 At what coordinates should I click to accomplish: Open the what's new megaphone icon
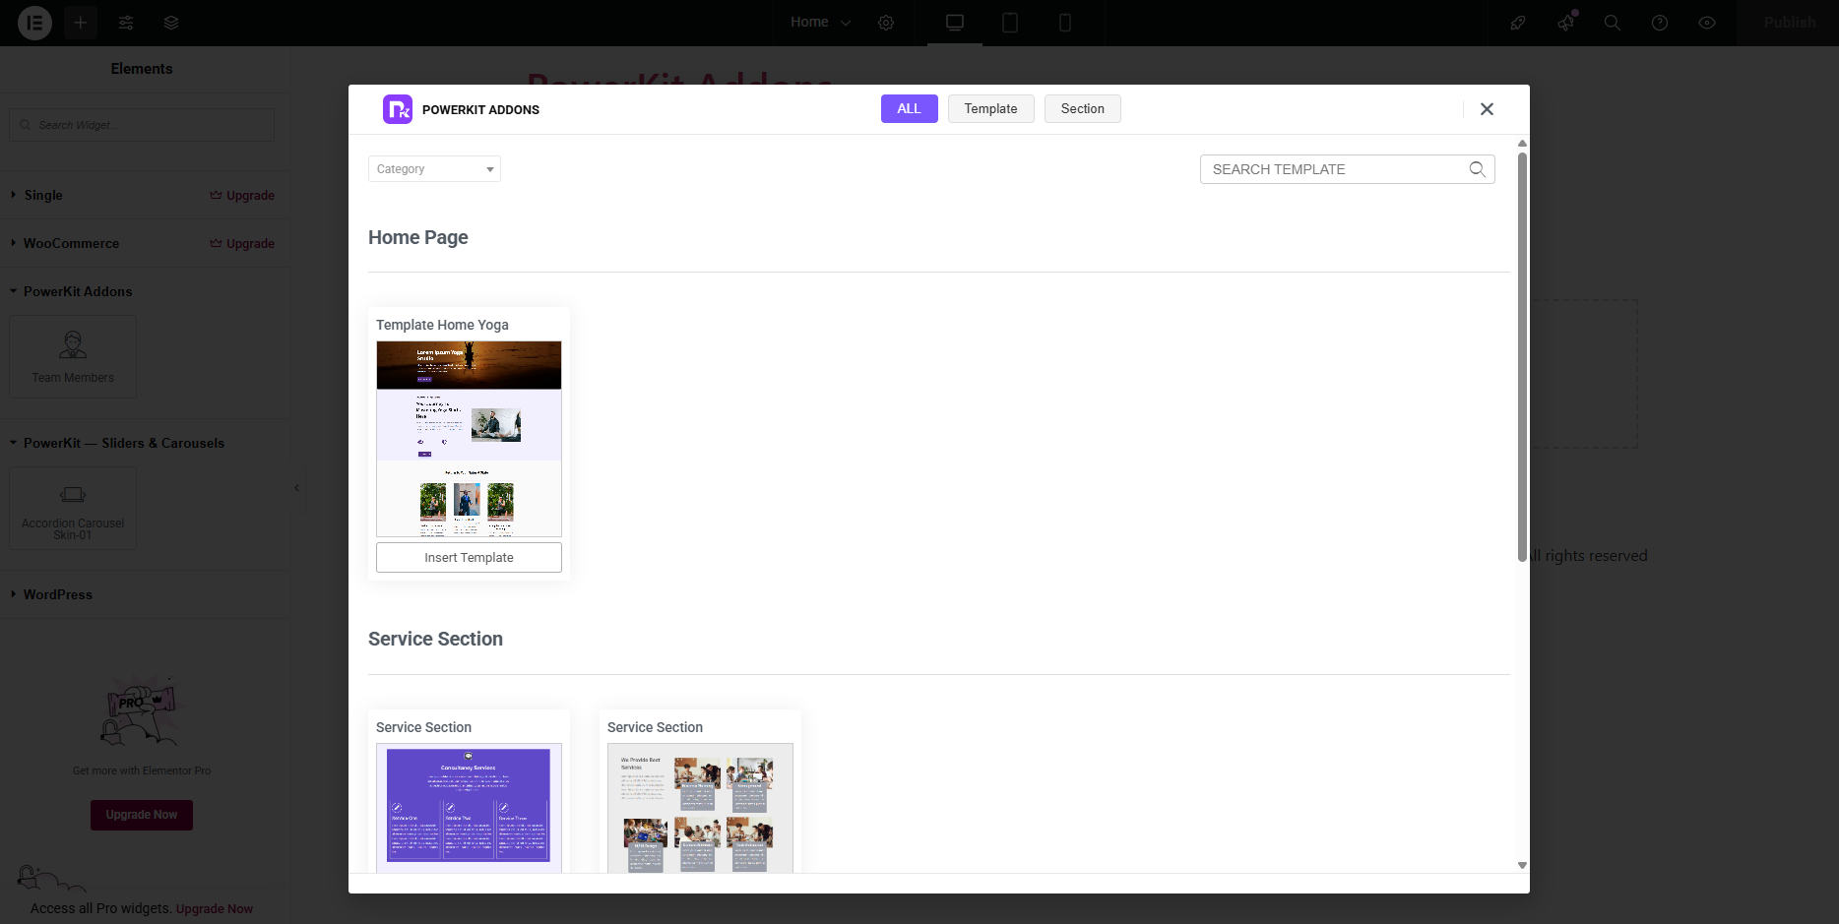point(1565,23)
